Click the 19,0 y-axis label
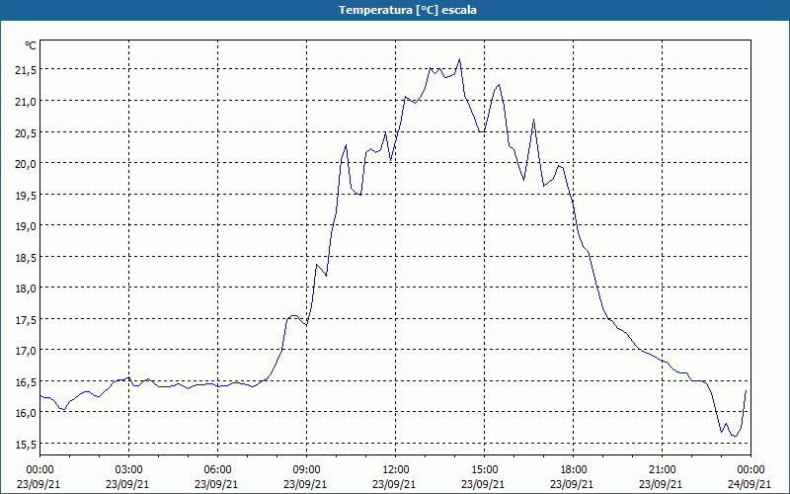Image resolution: width=790 pixels, height=494 pixels. coord(26,226)
